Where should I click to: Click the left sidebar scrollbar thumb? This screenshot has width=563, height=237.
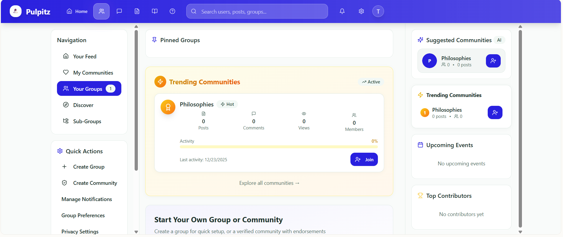click(136, 100)
